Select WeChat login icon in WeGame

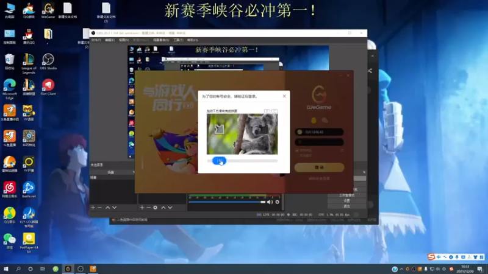325,120
